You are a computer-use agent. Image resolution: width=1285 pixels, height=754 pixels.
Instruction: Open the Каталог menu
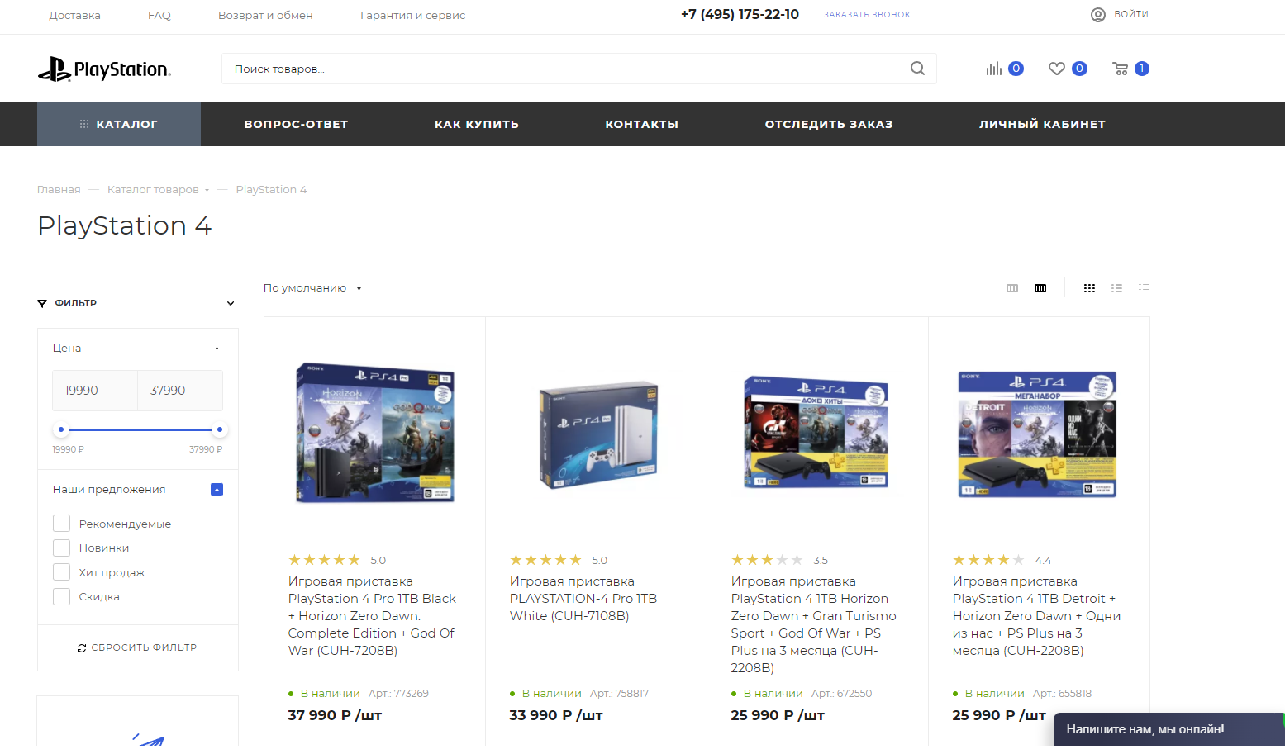[119, 124]
